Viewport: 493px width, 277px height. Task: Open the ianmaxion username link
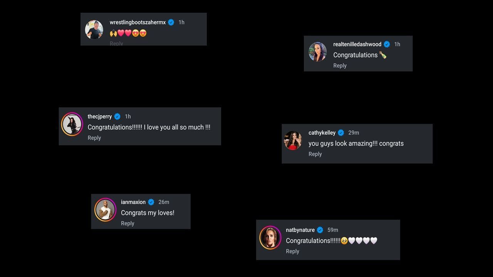[133, 202]
